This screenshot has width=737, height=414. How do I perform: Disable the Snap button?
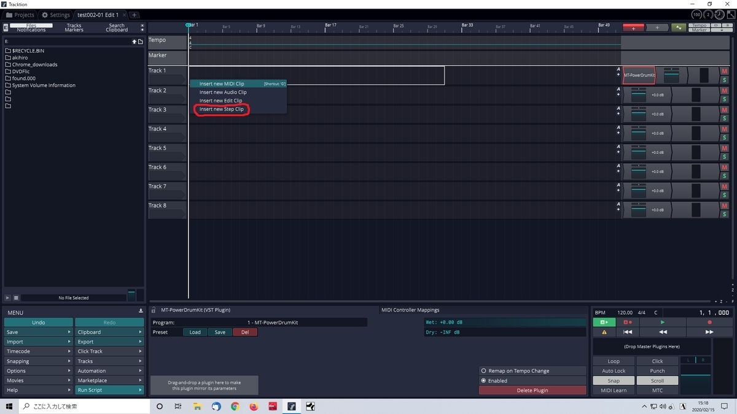pos(614,381)
